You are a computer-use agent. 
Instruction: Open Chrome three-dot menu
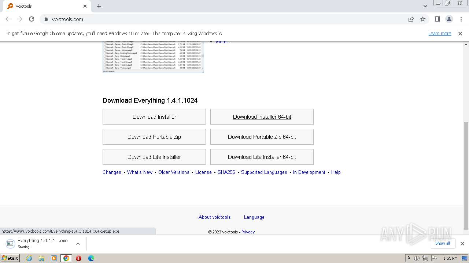461,19
